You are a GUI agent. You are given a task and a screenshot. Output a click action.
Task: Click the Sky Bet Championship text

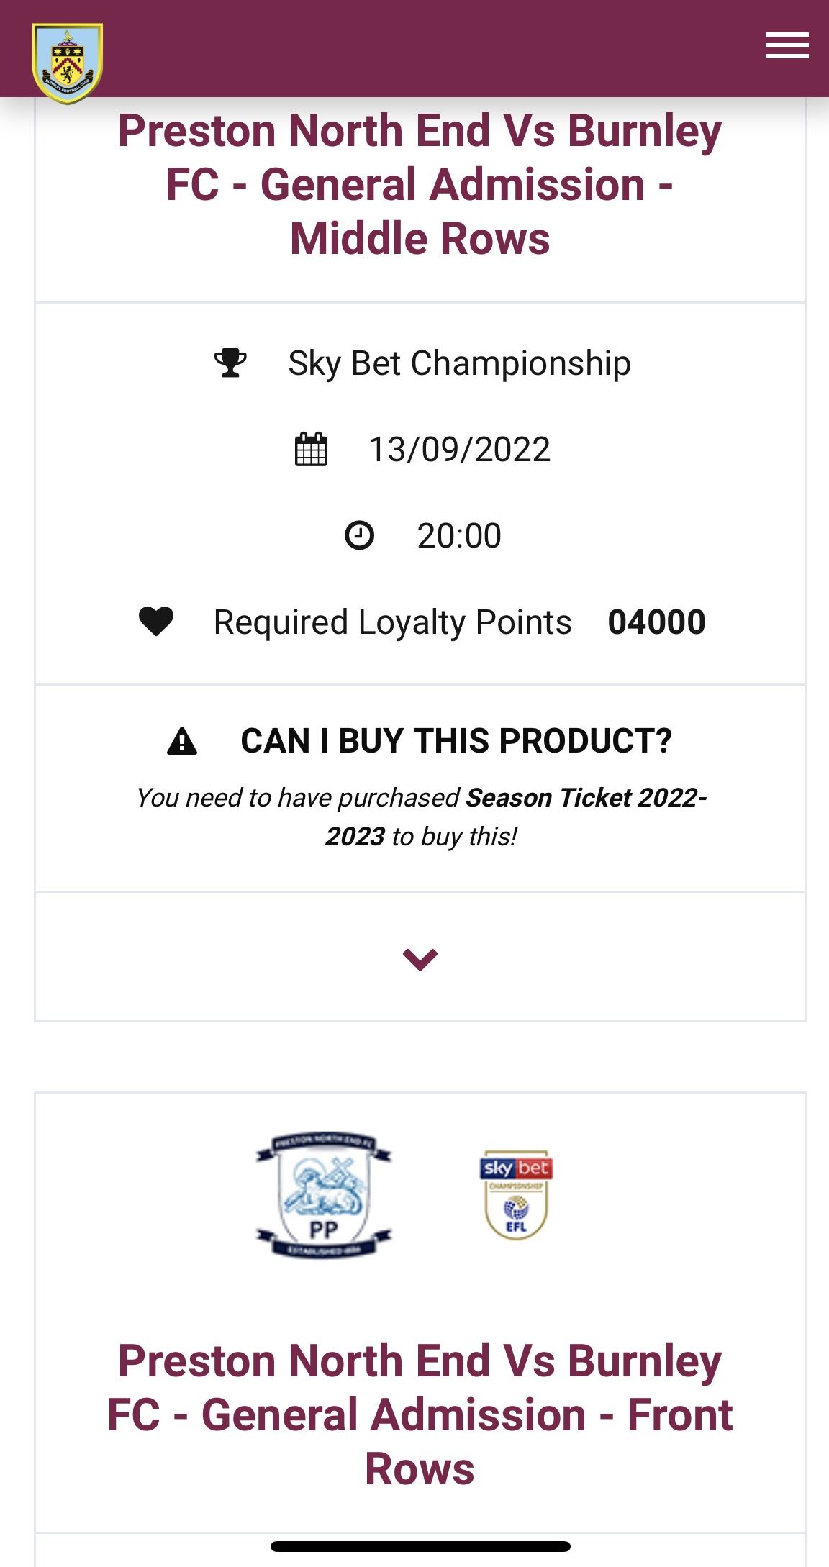459,363
